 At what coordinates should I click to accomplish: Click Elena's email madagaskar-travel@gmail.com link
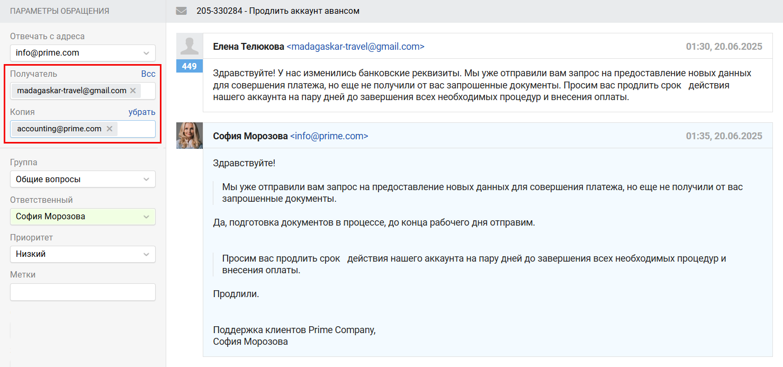click(x=355, y=47)
